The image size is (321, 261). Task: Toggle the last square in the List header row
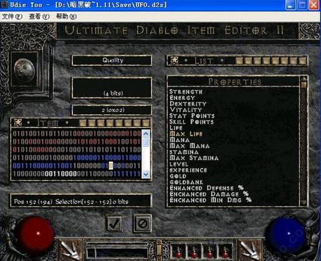click(302, 61)
